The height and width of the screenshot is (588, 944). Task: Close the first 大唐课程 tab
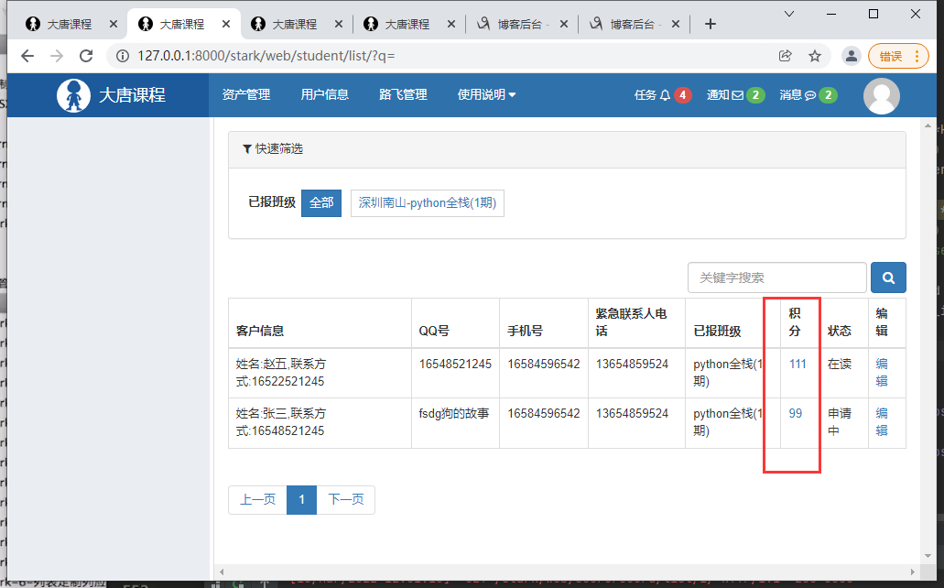[x=114, y=24]
